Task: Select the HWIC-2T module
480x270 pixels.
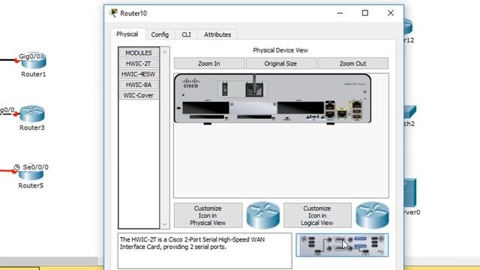Action: pyautogui.click(x=138, y=63)
